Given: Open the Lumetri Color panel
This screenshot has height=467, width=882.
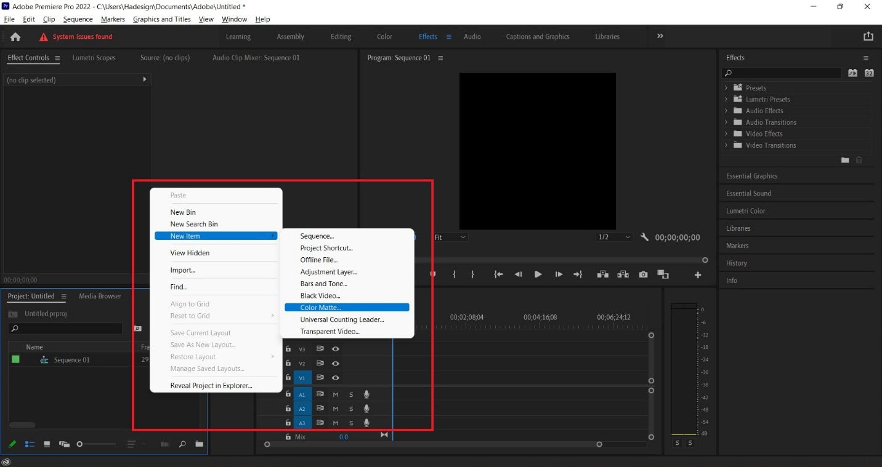Looking at the screenshot, I should click(x=746, y=210).
